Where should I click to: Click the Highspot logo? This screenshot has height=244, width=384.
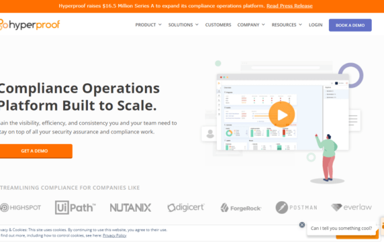21,208
